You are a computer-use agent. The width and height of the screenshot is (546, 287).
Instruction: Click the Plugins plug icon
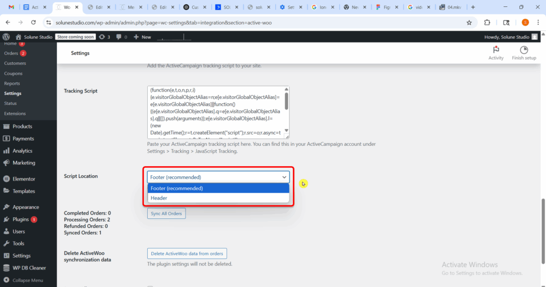tap(6, 219)
